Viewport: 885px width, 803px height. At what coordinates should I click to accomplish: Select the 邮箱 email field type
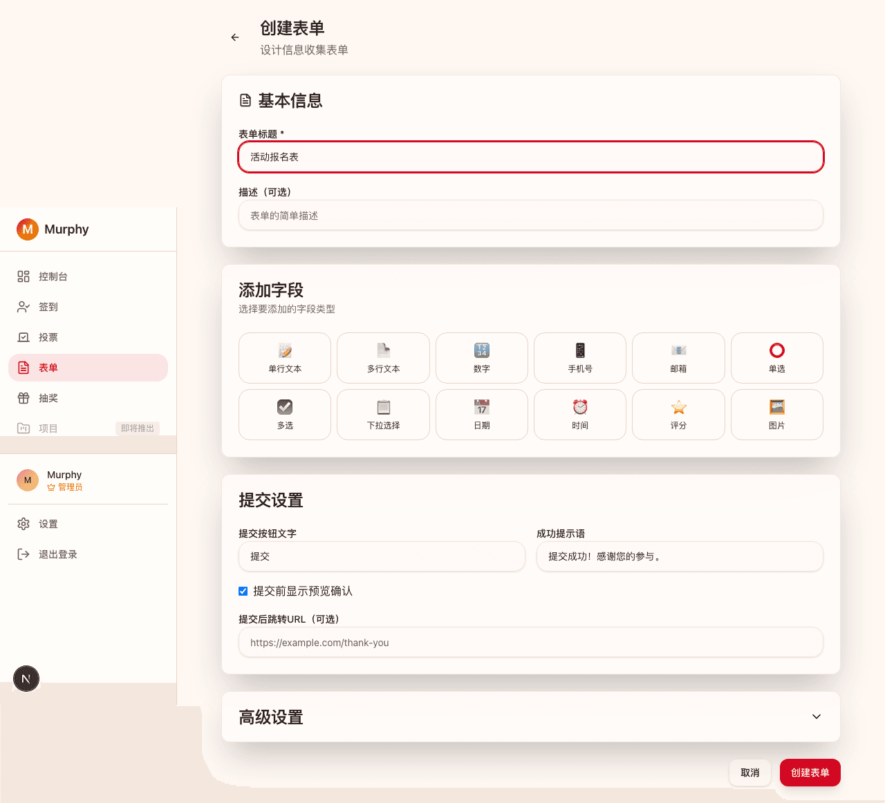click(x=678, y=358)
